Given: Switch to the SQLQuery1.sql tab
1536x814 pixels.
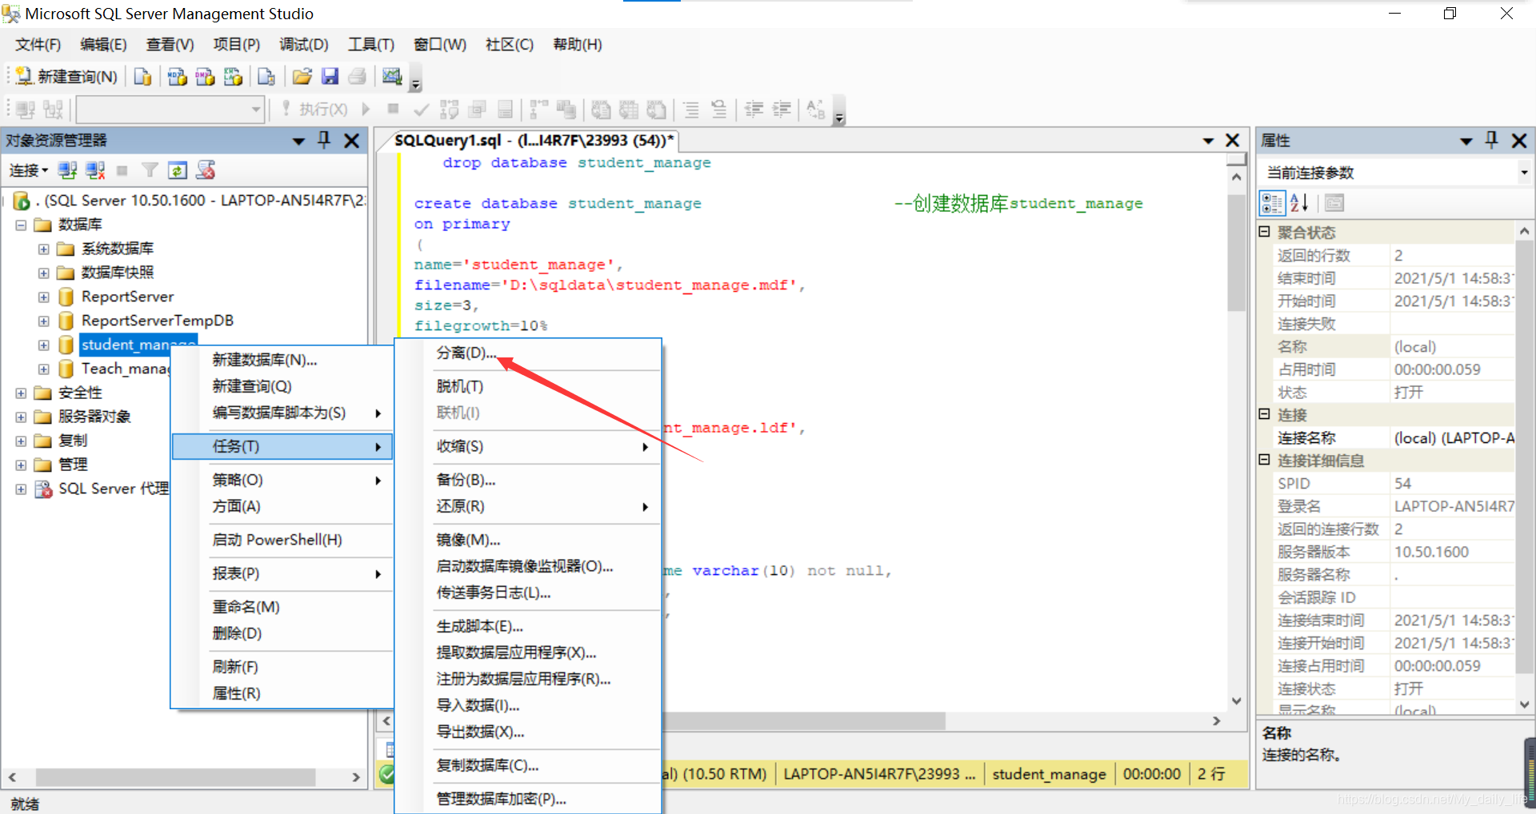Looking at the screenshot, I should (x=534, y=141).
